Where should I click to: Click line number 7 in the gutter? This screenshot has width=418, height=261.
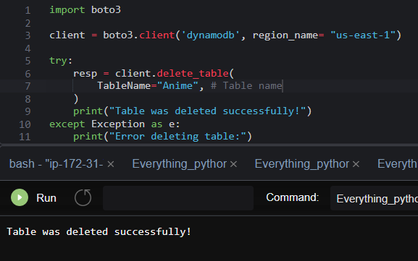tap(28, 86)
